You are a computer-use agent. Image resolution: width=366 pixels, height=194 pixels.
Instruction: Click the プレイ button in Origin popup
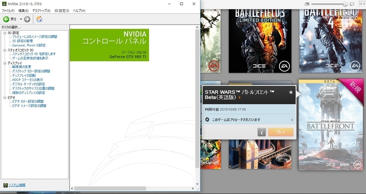pos(280,132)
